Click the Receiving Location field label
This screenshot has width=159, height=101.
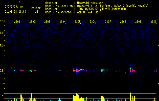coord(59,6)
